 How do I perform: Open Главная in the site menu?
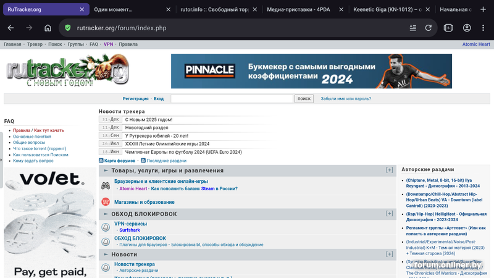click(x=12, y=44)
